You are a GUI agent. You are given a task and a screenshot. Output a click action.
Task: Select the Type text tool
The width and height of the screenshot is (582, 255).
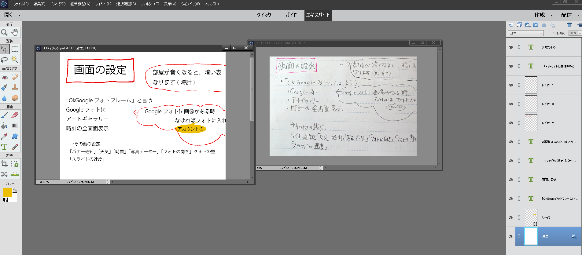pyautogui.click(x=4, y=147)
